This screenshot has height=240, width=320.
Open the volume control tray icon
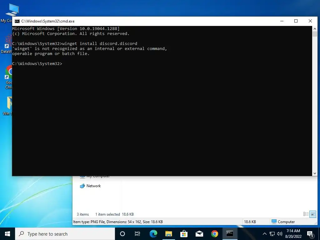280,234
